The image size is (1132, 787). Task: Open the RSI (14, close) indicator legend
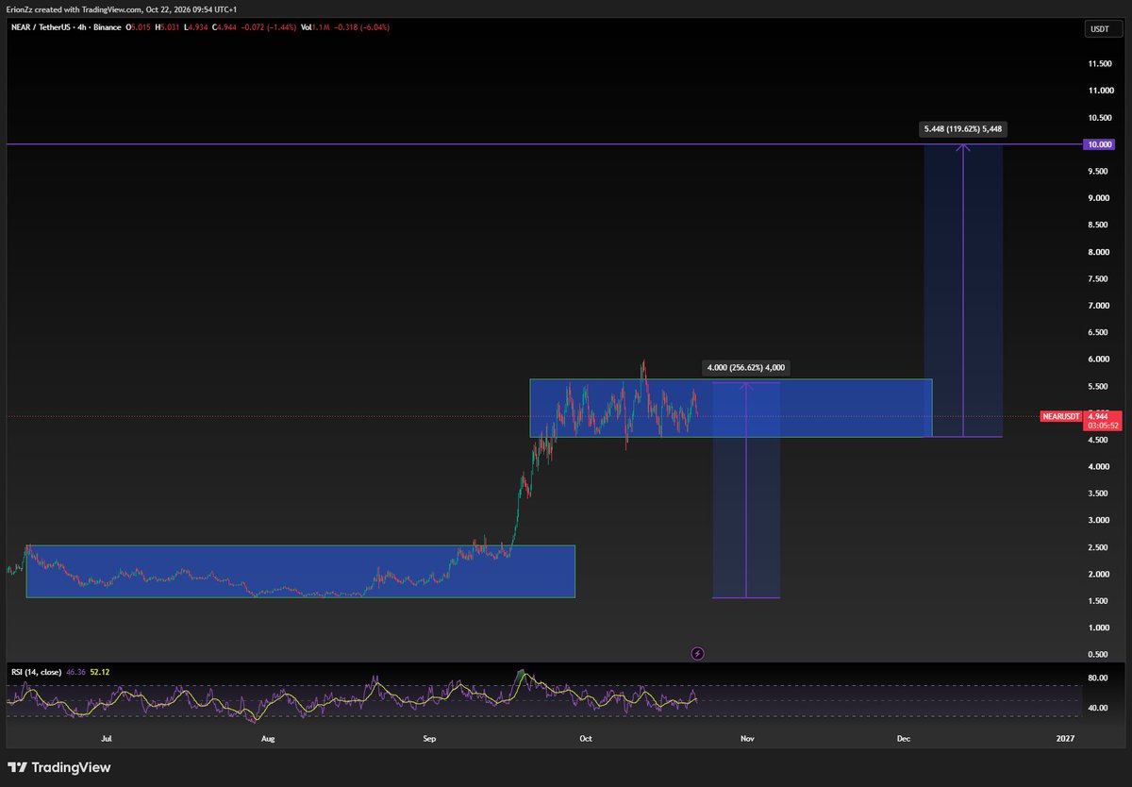pyautogui.click(x=36, y=672)
